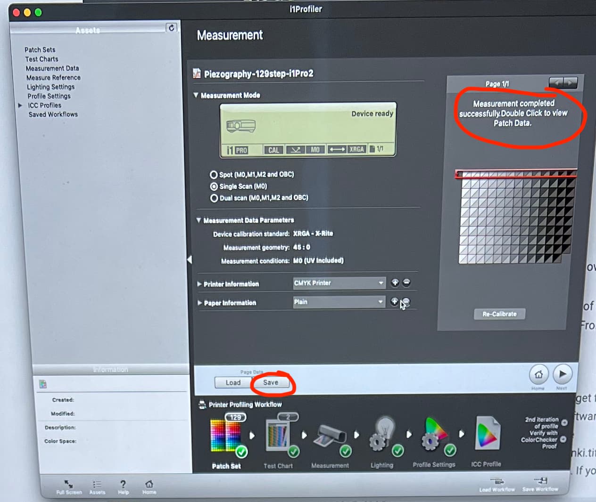596x502 pixels.
Task: Expand the Paper Information section
Action: point(200,303)
